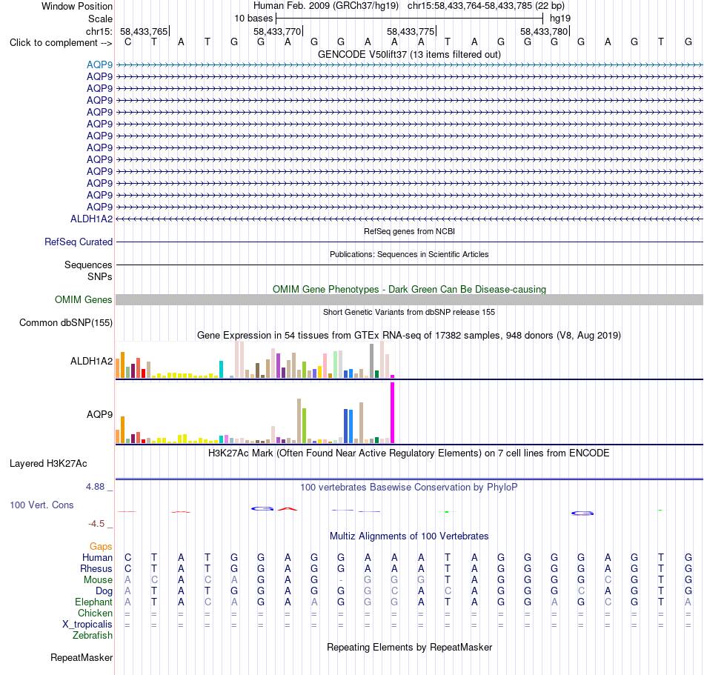Screen dimensions: 704x675
Task: Open Publications: Sequences in Scientific Articles title
Action: [x=409, y=254]
